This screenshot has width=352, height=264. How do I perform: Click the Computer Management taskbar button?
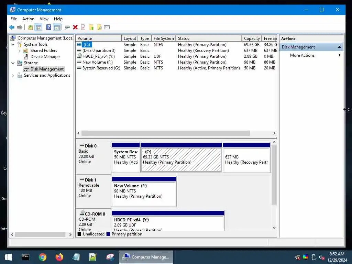click(x=146, y=257)
